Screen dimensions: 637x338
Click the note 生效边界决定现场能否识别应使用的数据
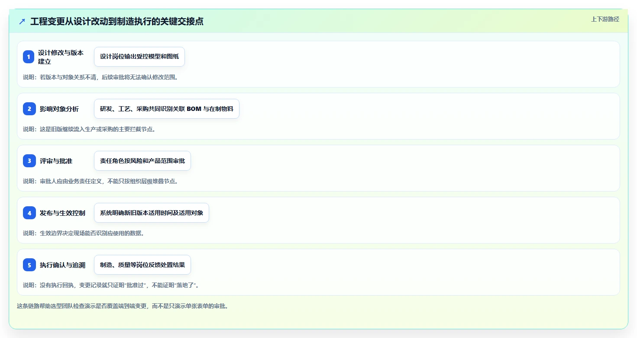[83, 233]
